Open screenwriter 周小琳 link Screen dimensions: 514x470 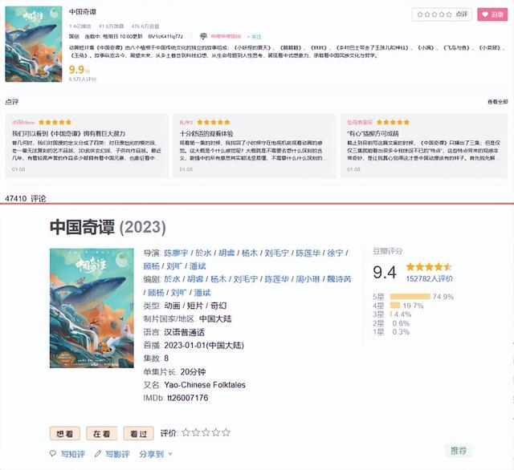click(x=308, y=279)
